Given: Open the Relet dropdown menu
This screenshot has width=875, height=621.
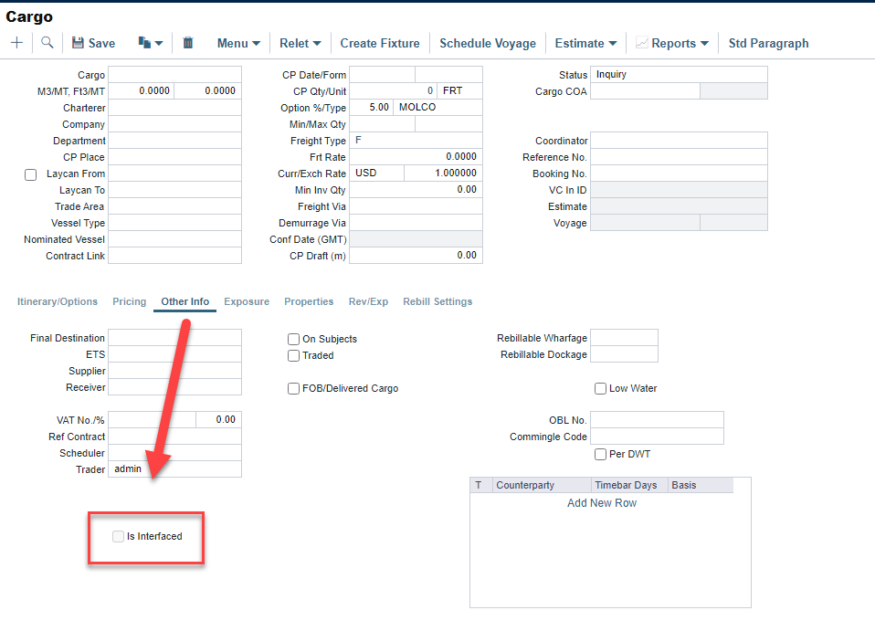Looking at the screenshot, I should [300, 43].
